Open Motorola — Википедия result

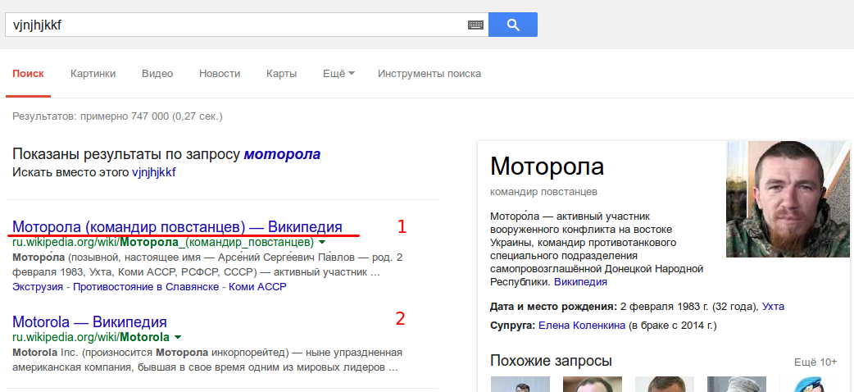[89, 321]
